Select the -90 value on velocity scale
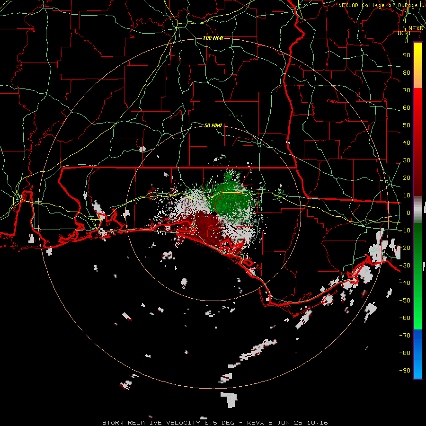Screen dimensions: 426x426 405,371
